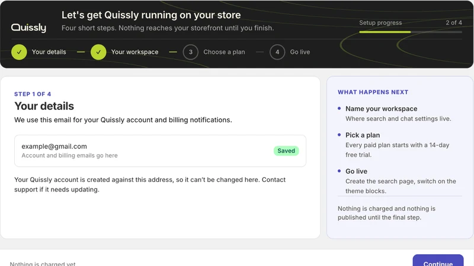This screenshot has height=266, width=474.
Task: Click the '2 of 4' progress text
Action: pos(454,22)
